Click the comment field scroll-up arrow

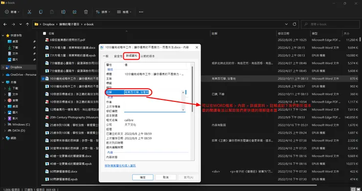pyautogui.click(x=183, y=92)
